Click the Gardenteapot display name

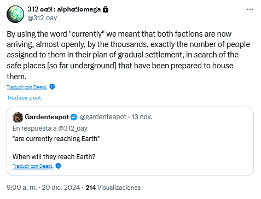[47, 117]
